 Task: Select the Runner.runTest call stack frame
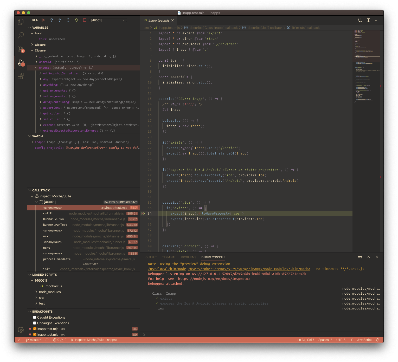click(84, 225)
